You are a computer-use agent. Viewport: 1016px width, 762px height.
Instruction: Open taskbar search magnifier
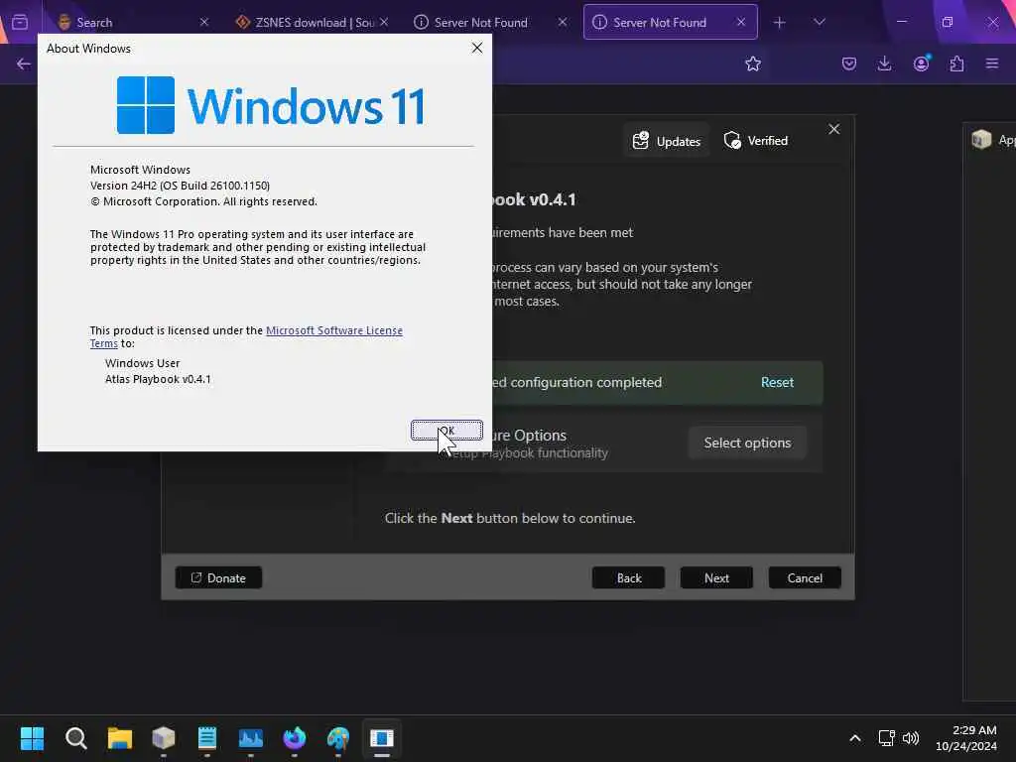75,738
